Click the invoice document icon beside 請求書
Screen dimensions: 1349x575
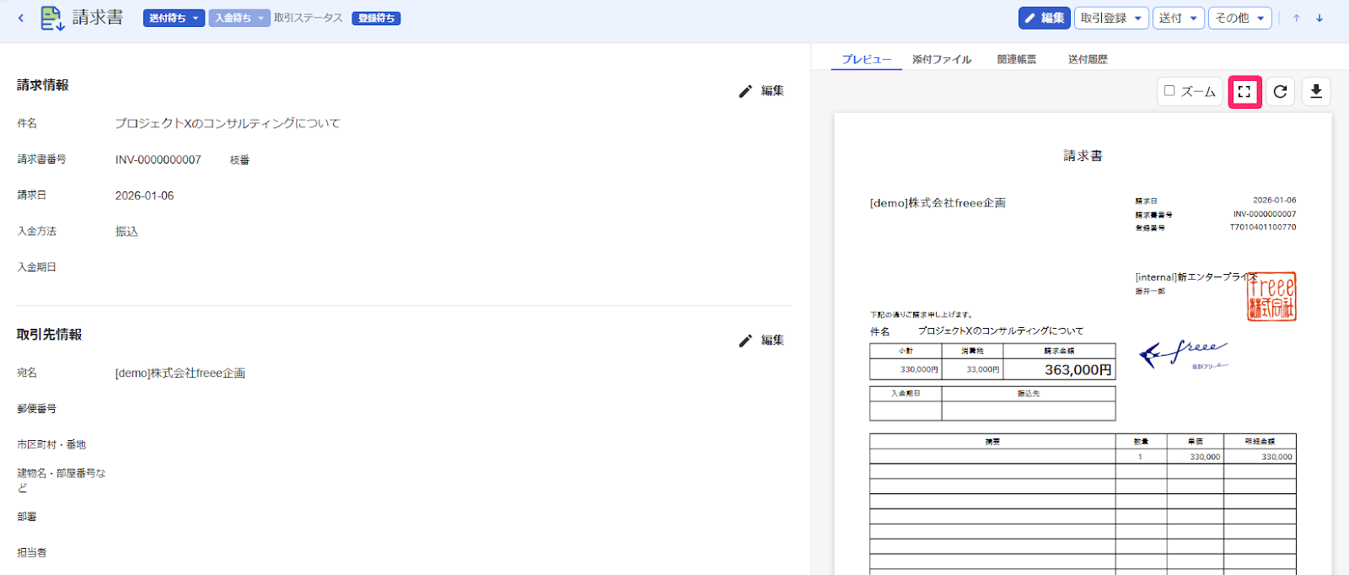tap(52, 18)
